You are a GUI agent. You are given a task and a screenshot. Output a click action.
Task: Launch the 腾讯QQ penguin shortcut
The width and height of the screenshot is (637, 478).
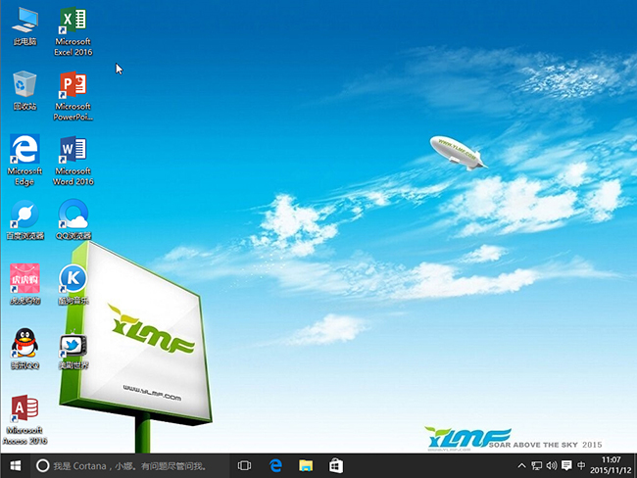point(24,344)
